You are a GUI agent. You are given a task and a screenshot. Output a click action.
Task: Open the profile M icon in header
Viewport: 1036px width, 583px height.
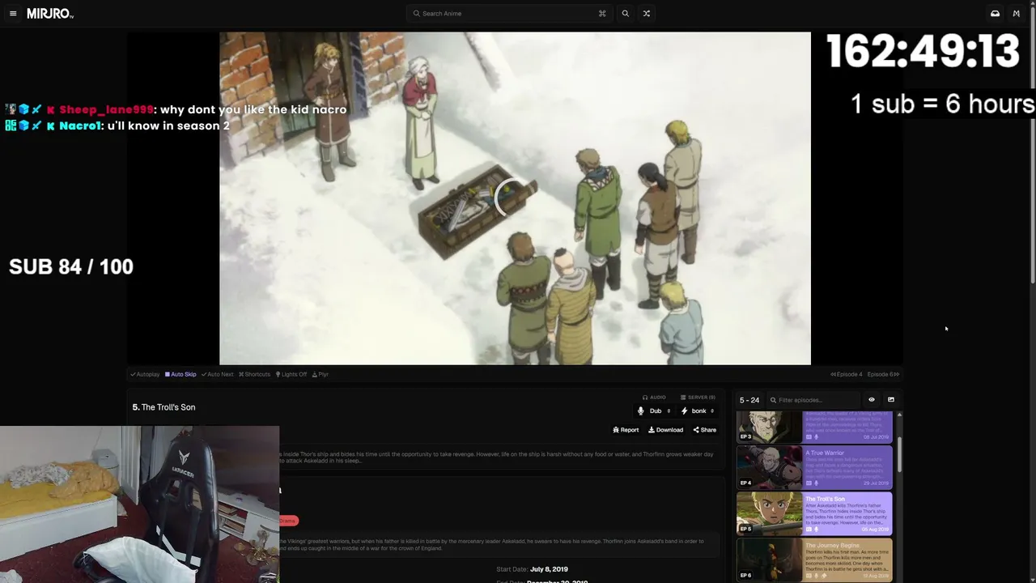coord(1017,14)
